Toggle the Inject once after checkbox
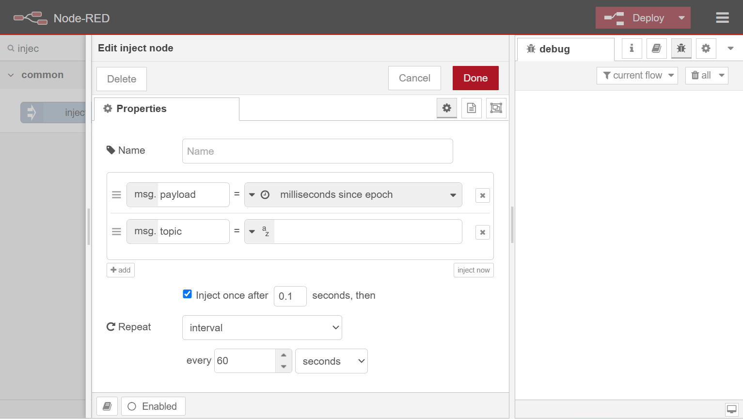743x419 pixels. [x=187, y=294]
